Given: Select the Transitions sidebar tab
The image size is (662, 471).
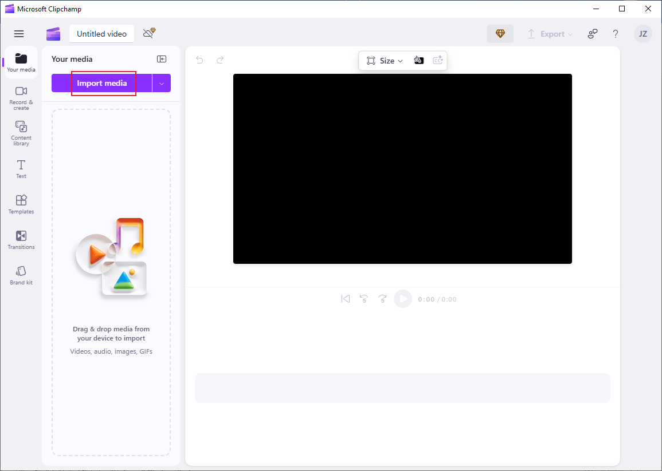Looking at the screenshot, I should coord(21,239).
